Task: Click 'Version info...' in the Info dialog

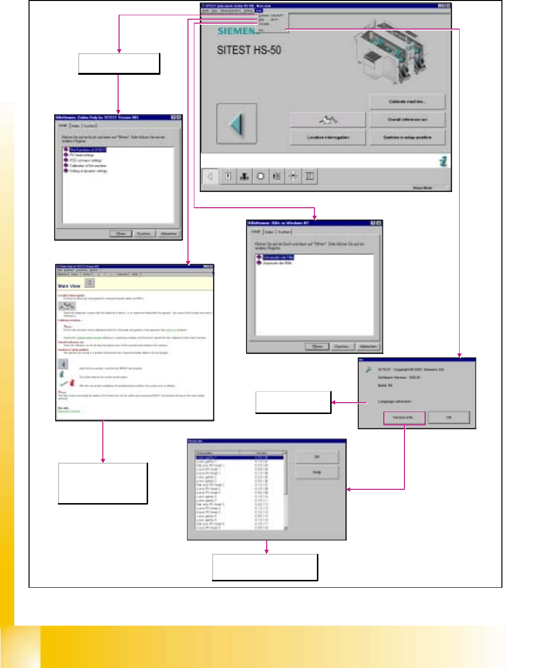Action: pos(404,417)
